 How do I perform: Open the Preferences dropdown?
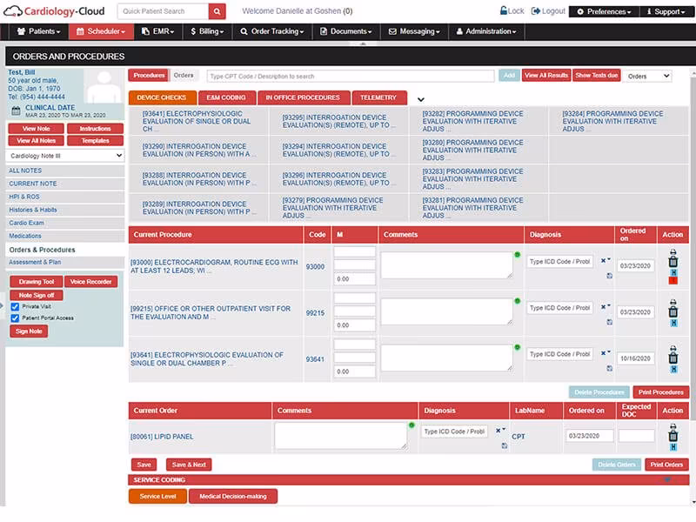click(x=604, y=11)
